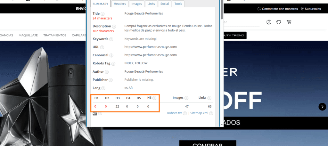This screenshot has height=146, width=328.
Task: Select the Images count 47
Action: 187,107
